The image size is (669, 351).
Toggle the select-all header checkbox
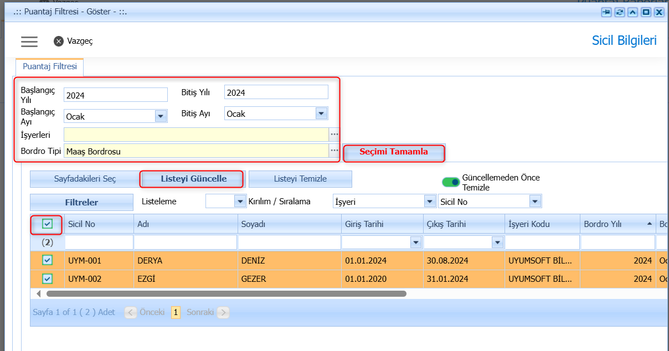(x=47, y=224)
